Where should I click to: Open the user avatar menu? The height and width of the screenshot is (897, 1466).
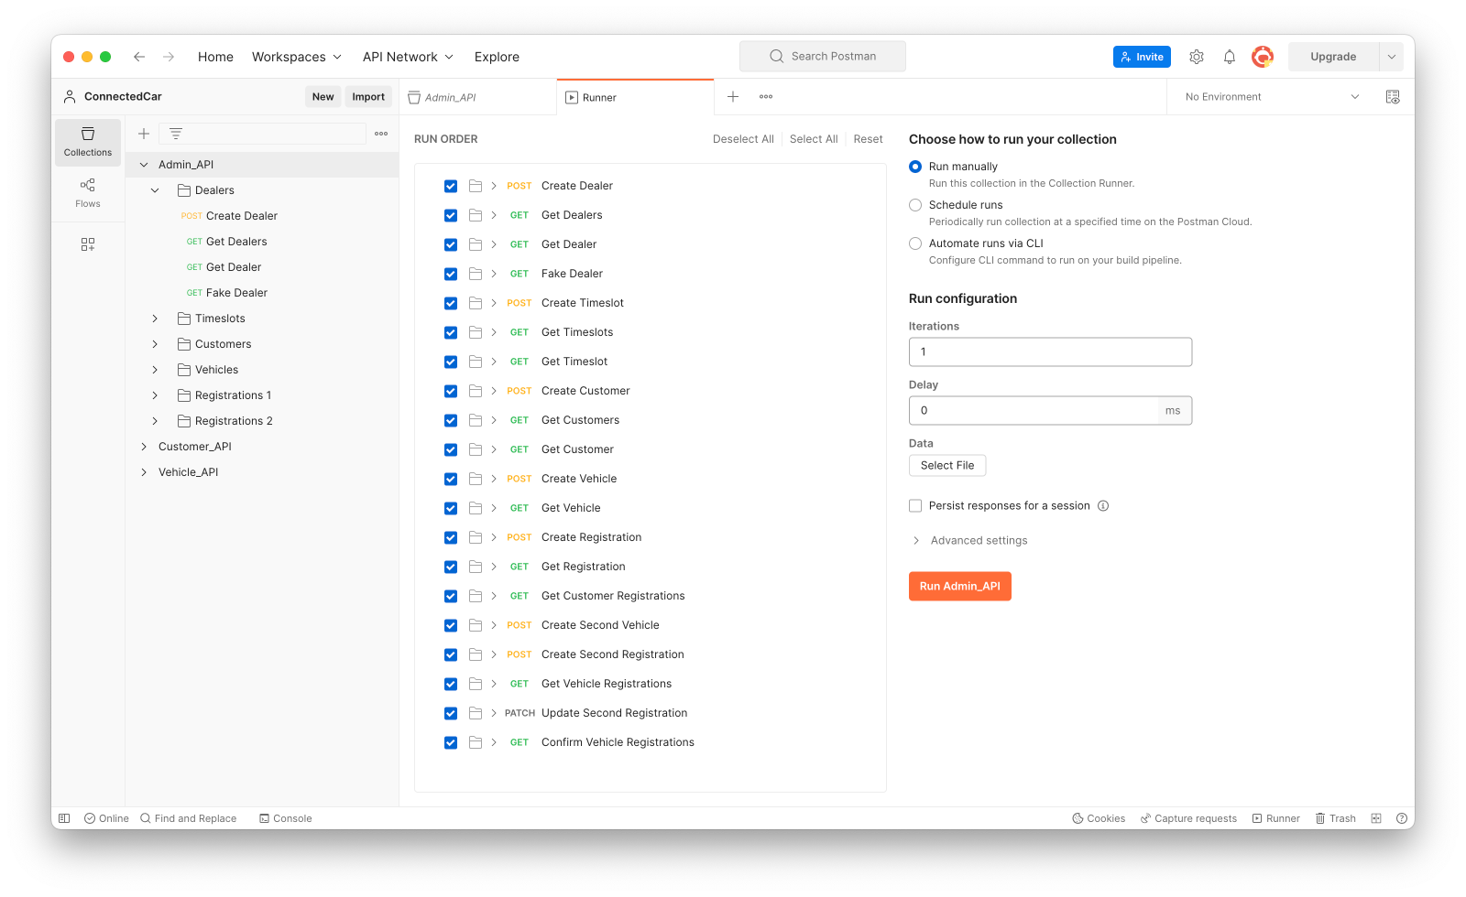1263,57
